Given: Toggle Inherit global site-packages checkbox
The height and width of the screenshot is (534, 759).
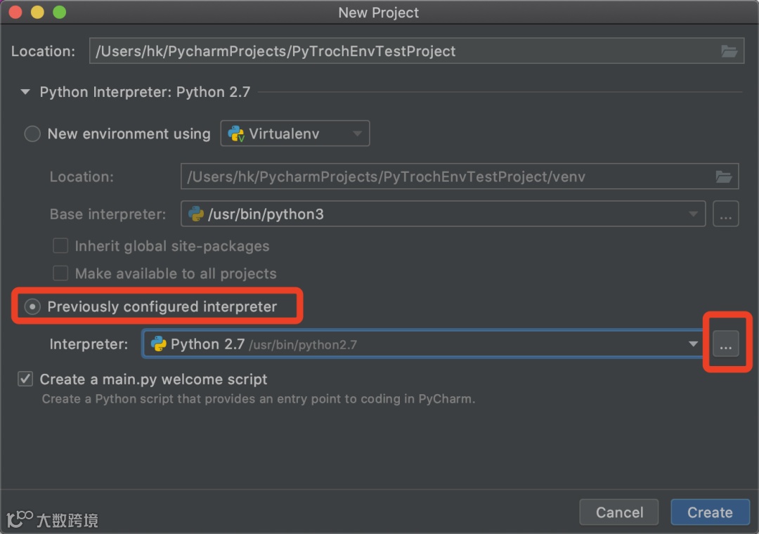Looking at the screenshot, I should (60, 246).
